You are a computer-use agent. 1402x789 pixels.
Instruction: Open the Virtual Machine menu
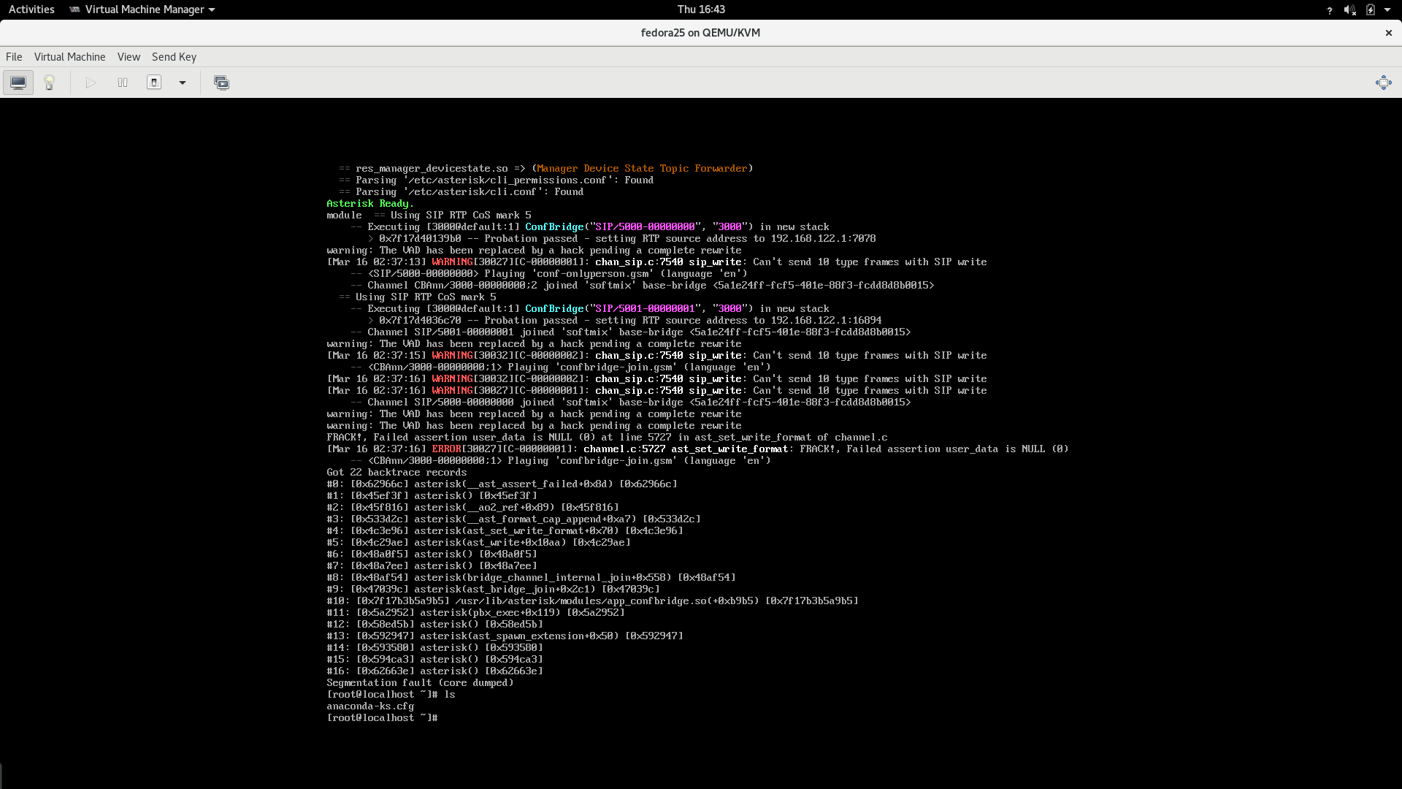tap(70, 57)
